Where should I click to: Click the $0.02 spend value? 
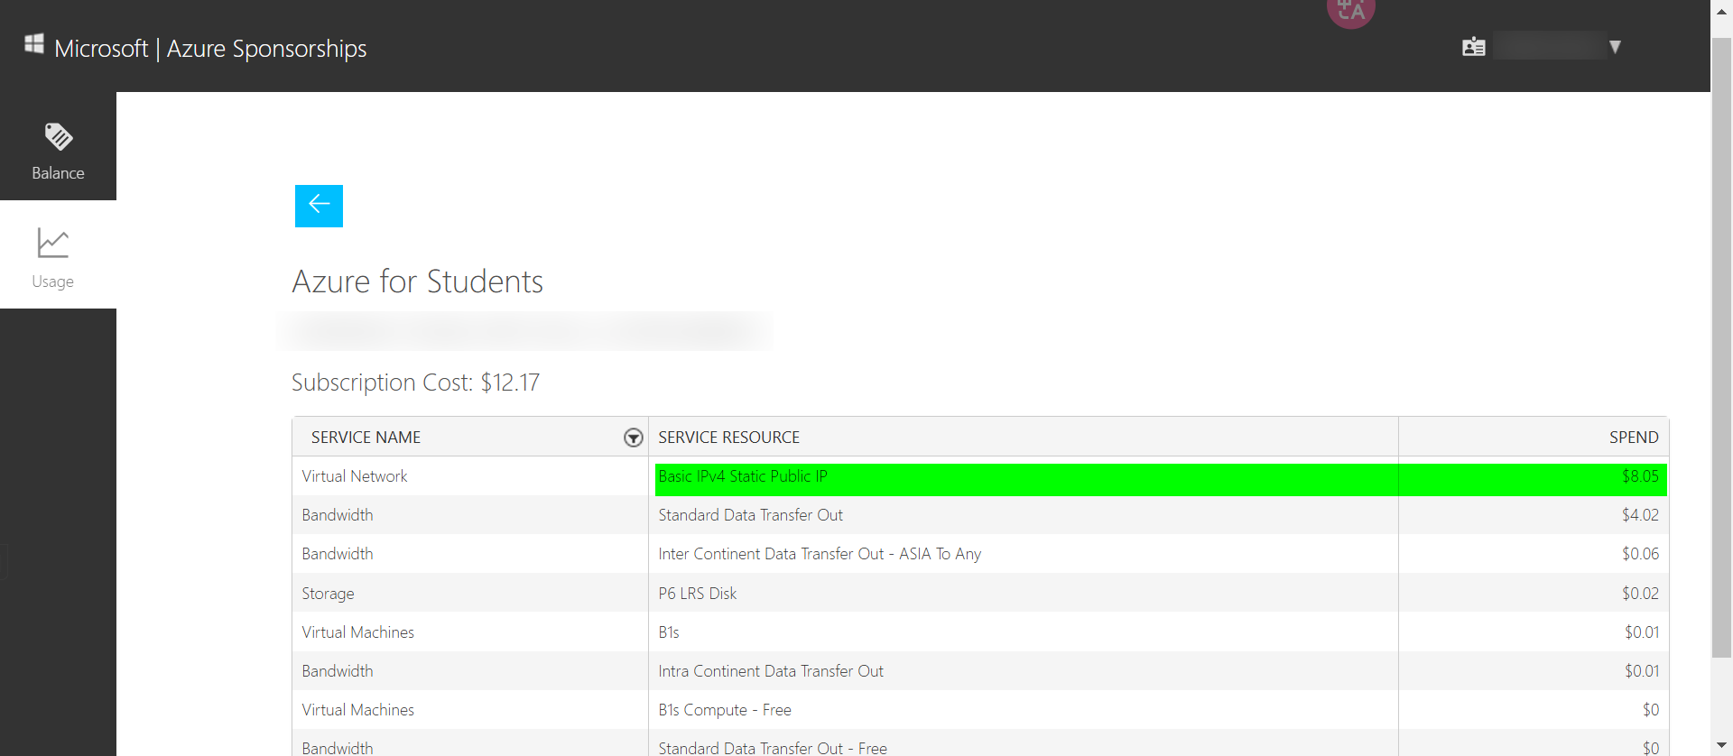tap(1640, 594)
